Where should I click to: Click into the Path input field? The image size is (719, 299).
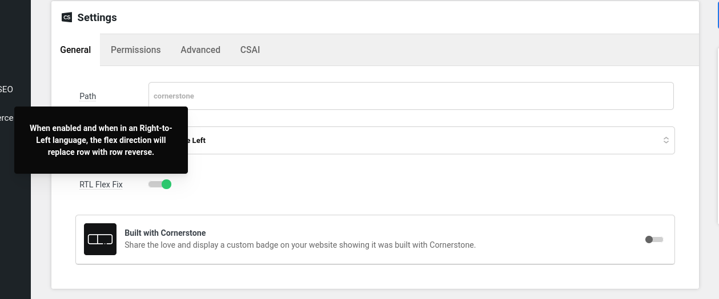pyautogui.click(x=411, y=96)
